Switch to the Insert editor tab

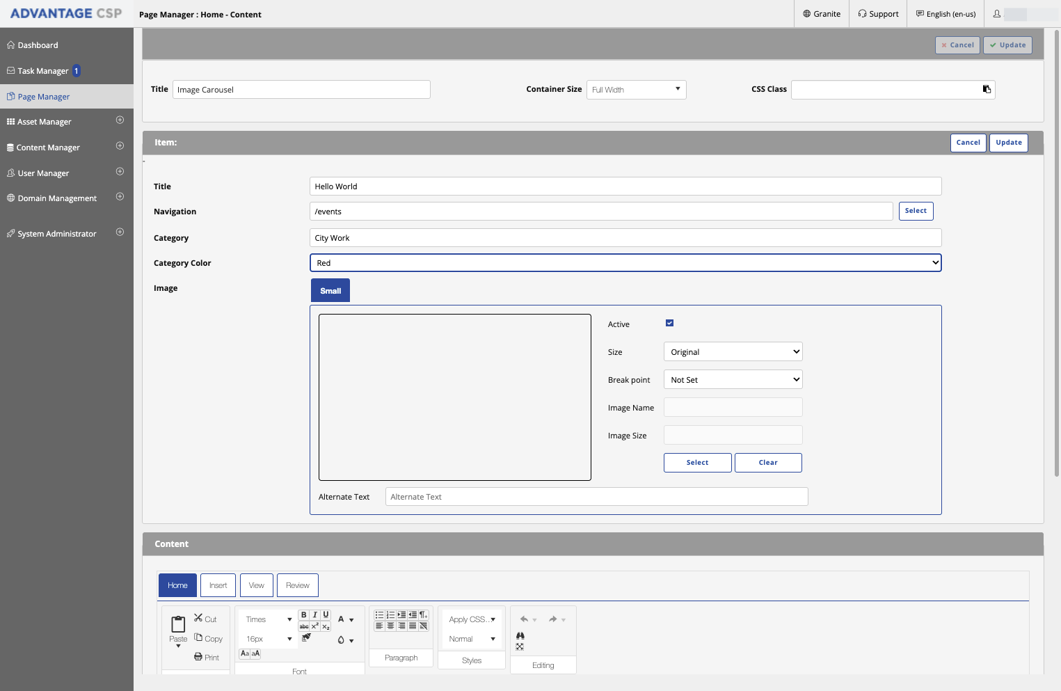pyautogui.click(x=218, y=585)
